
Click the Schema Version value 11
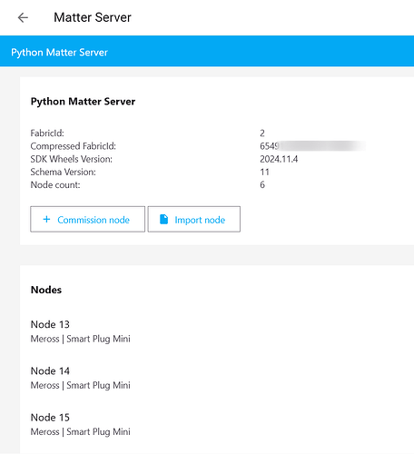[264, 172]
